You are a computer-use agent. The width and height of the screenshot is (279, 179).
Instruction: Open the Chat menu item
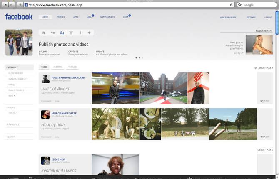tap(126, 17)
